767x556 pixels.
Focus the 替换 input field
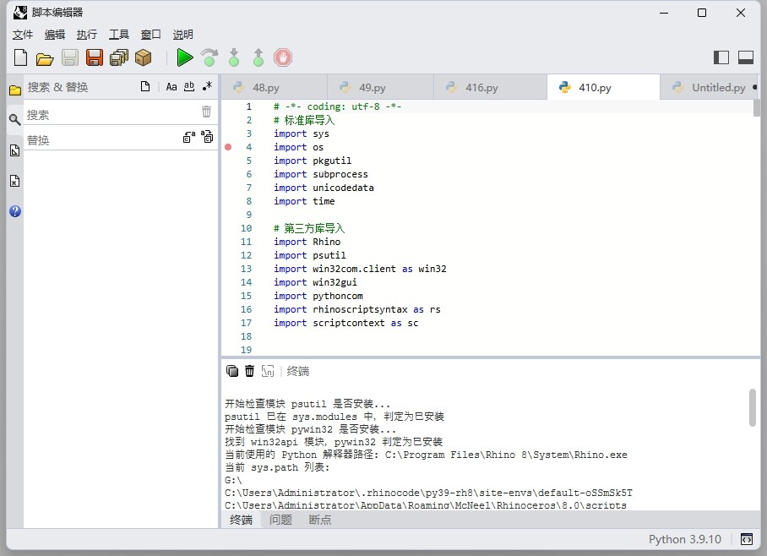pos(103,140)
